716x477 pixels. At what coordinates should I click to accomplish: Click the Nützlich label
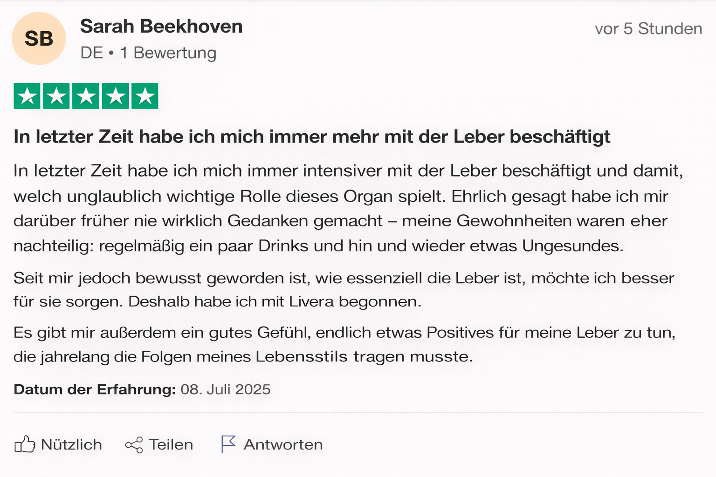pyautogui.click(x=71, y=444)
